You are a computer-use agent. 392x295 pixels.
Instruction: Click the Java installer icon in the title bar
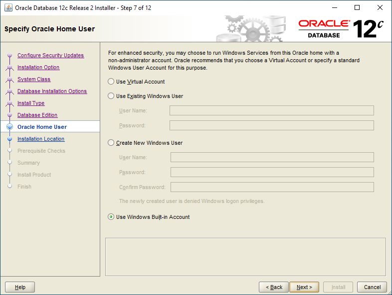pyautogui.click(x=8, y=8)
